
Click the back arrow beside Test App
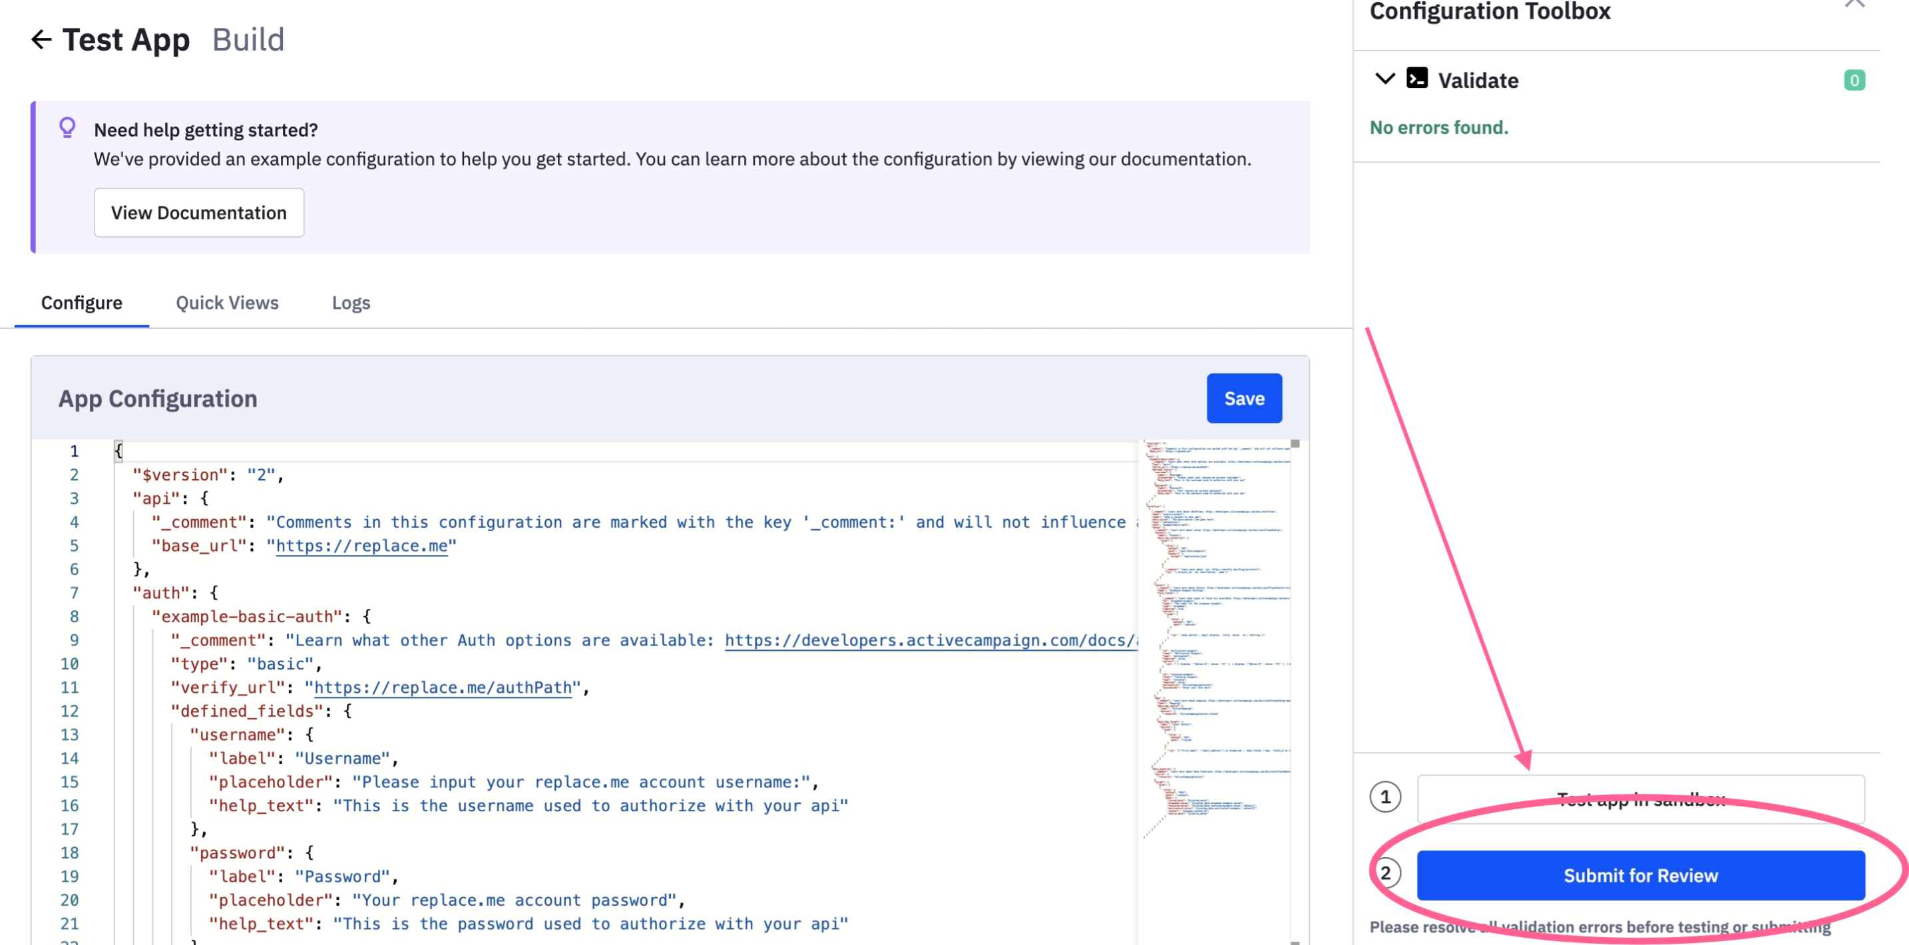pos(41,39)
